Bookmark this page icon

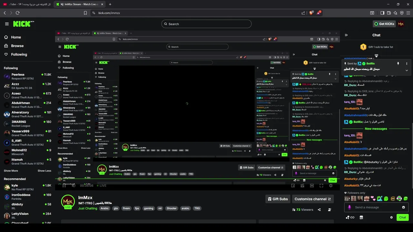85,13
